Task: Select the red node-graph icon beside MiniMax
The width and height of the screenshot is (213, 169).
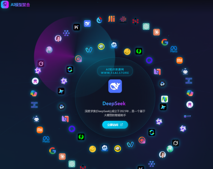Action: [x=136, y=21]
